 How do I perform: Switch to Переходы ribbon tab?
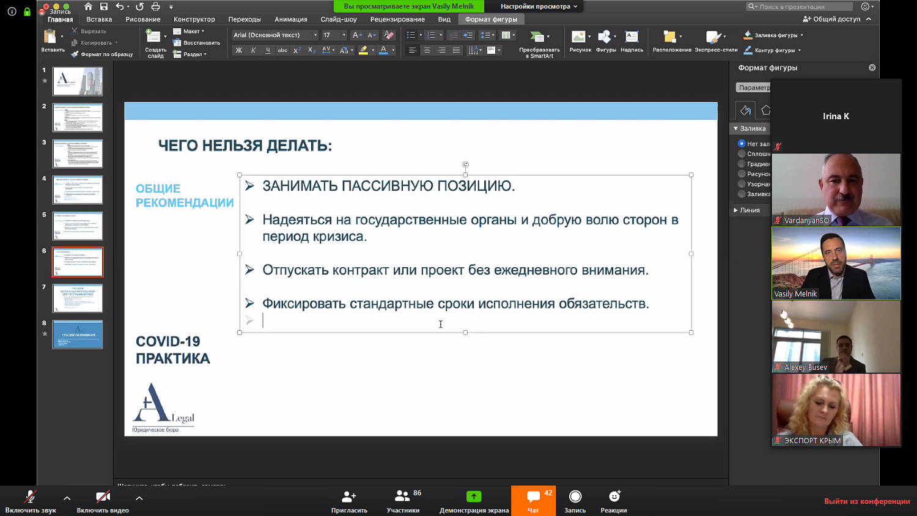(245, 20)
